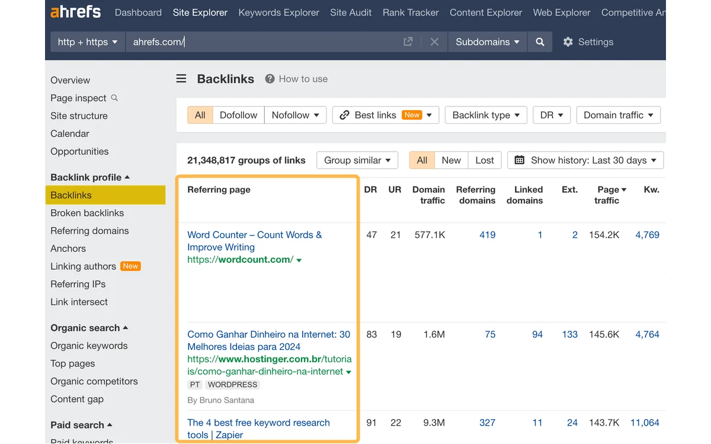Click the New badge beside Linking authors

[x=130, y=266]
